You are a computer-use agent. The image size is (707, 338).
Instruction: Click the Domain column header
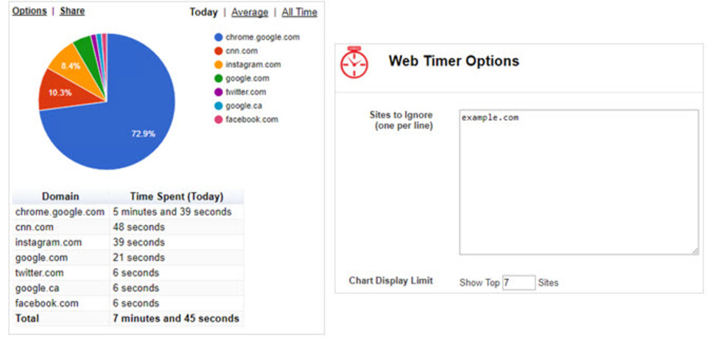(60, 197)
